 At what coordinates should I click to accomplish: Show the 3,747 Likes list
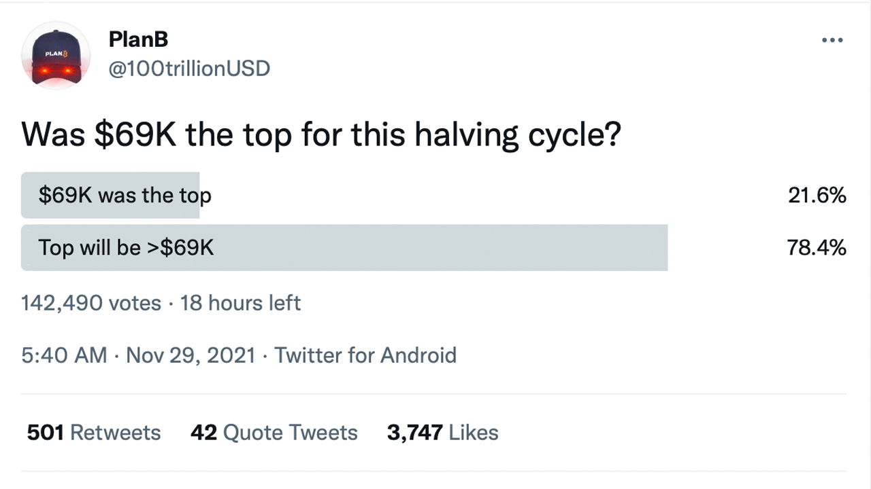click(x=442, y=433)
